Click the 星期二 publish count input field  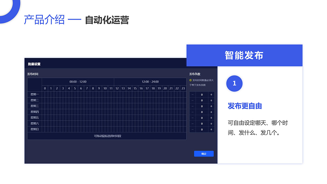point(202,100)
